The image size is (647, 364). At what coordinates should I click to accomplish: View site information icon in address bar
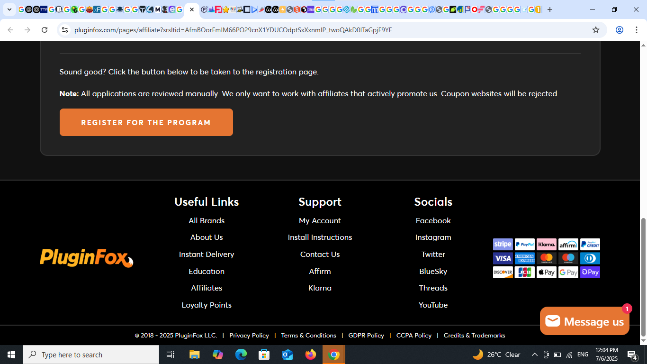[x=65, y=30]
